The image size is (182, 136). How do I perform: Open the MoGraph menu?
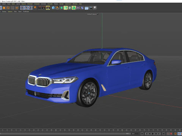pyautogui.click(x=30, y=4)
